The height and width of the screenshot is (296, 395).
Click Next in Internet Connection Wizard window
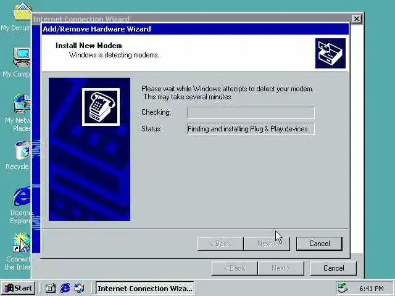(281, 268)
